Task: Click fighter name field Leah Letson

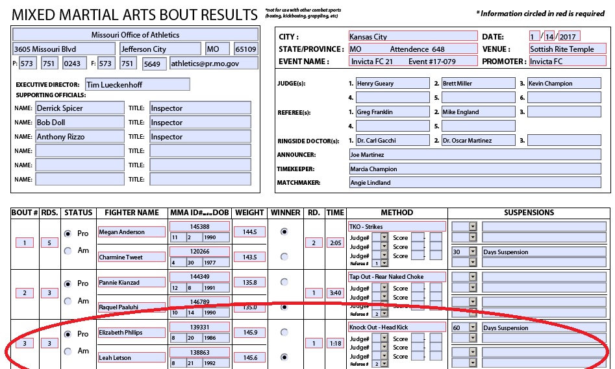Action: pyautogui.click(x=132, y=357)
